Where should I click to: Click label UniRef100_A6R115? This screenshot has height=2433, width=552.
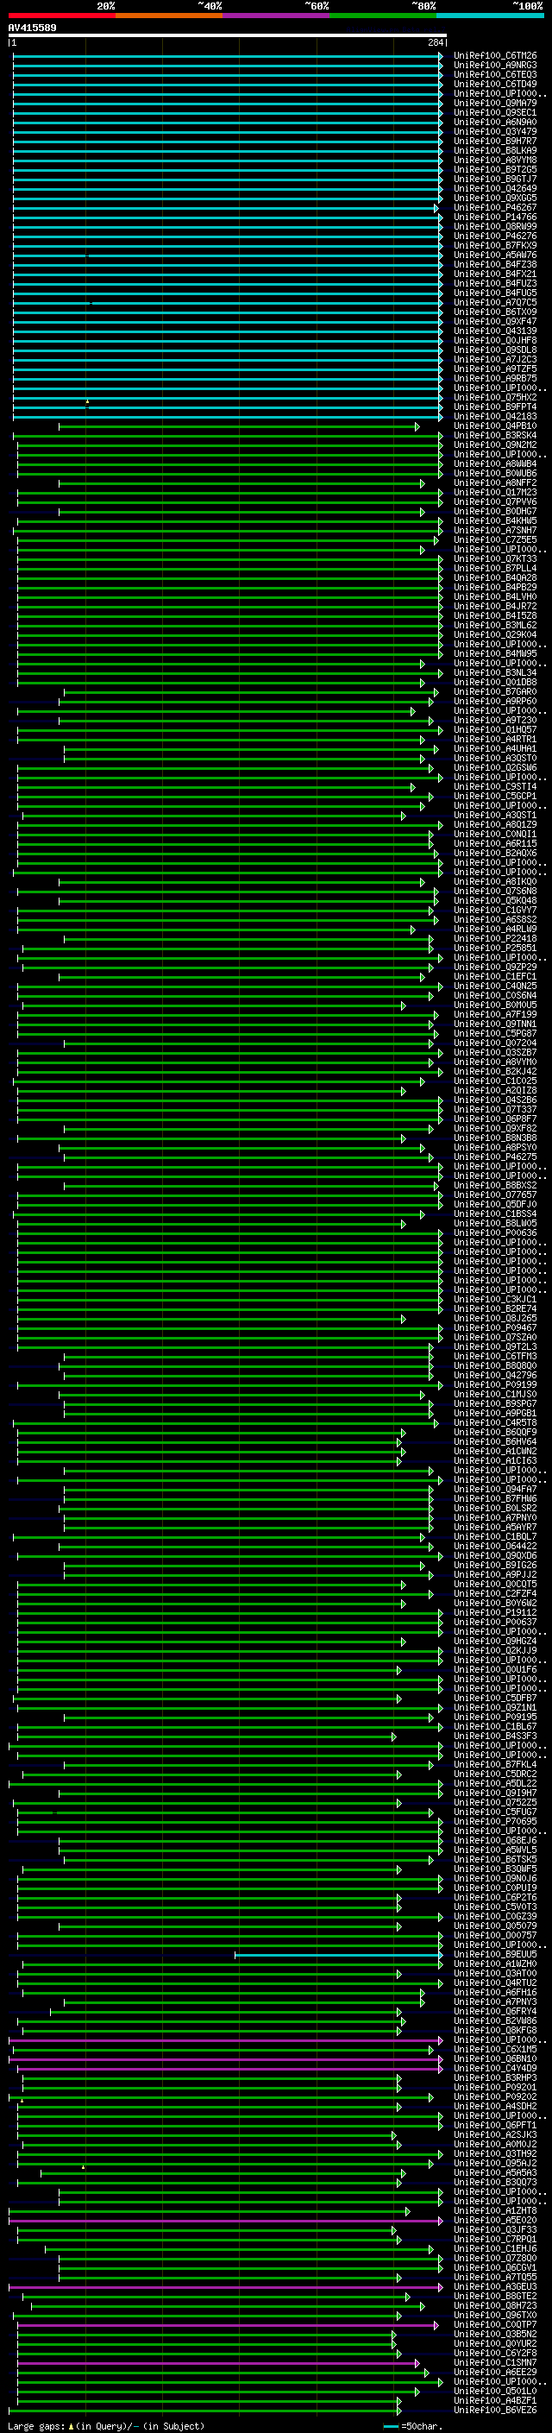point(495,843)
